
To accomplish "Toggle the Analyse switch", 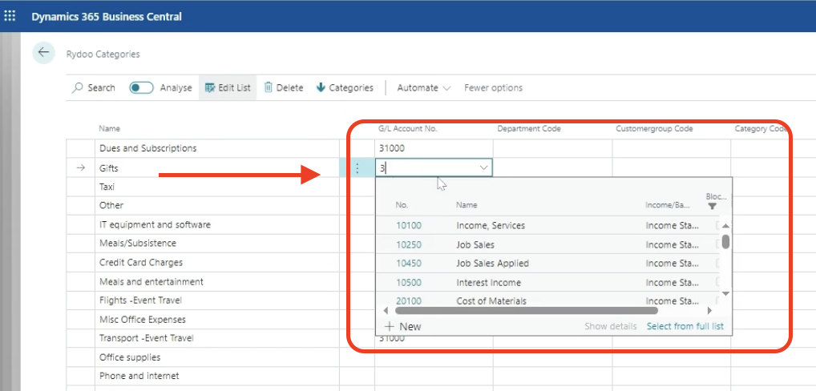I will (142, 88).
